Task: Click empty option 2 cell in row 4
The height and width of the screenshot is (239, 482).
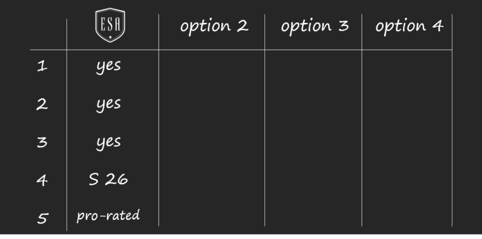Action: coord(211,180)
